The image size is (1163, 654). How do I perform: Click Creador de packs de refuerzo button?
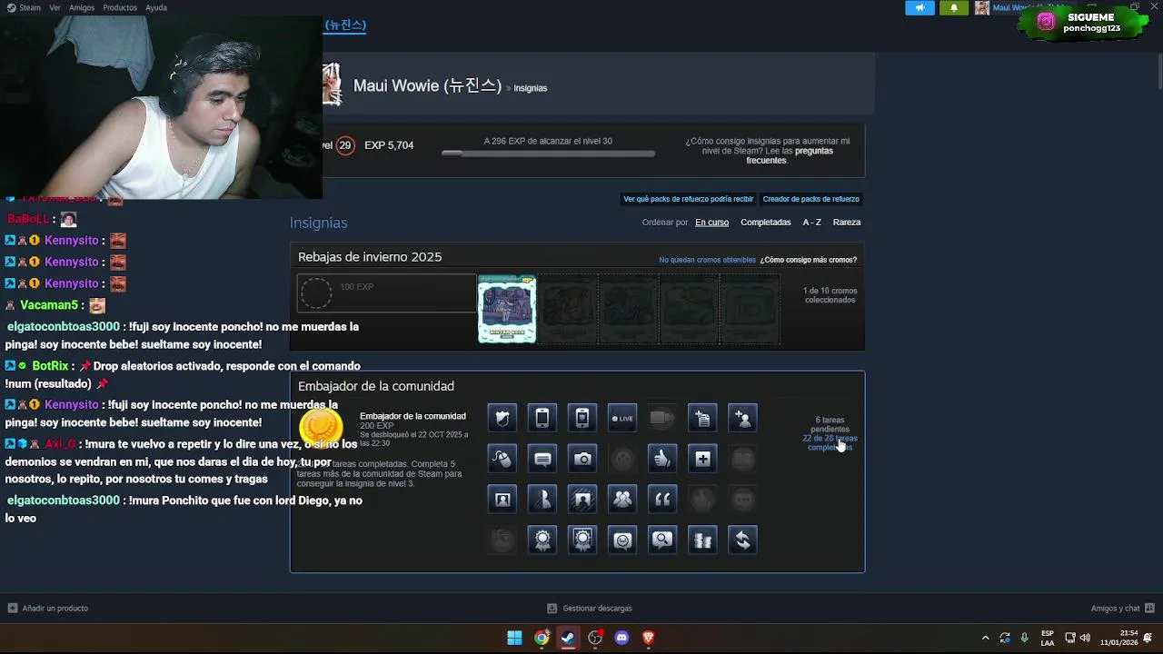point(811,199)
